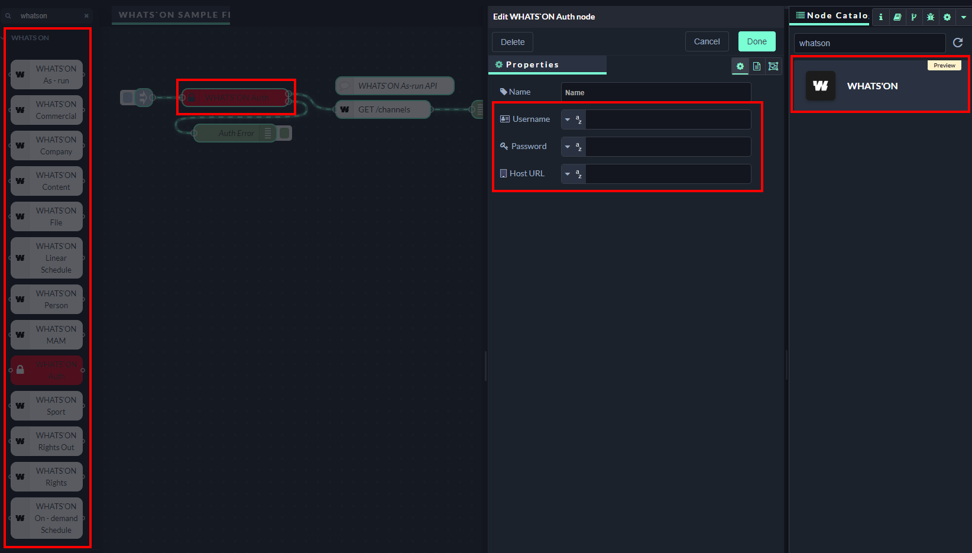The image size is (972, 553).
Task: Open the help book sidebar tab
Action: 897,17
